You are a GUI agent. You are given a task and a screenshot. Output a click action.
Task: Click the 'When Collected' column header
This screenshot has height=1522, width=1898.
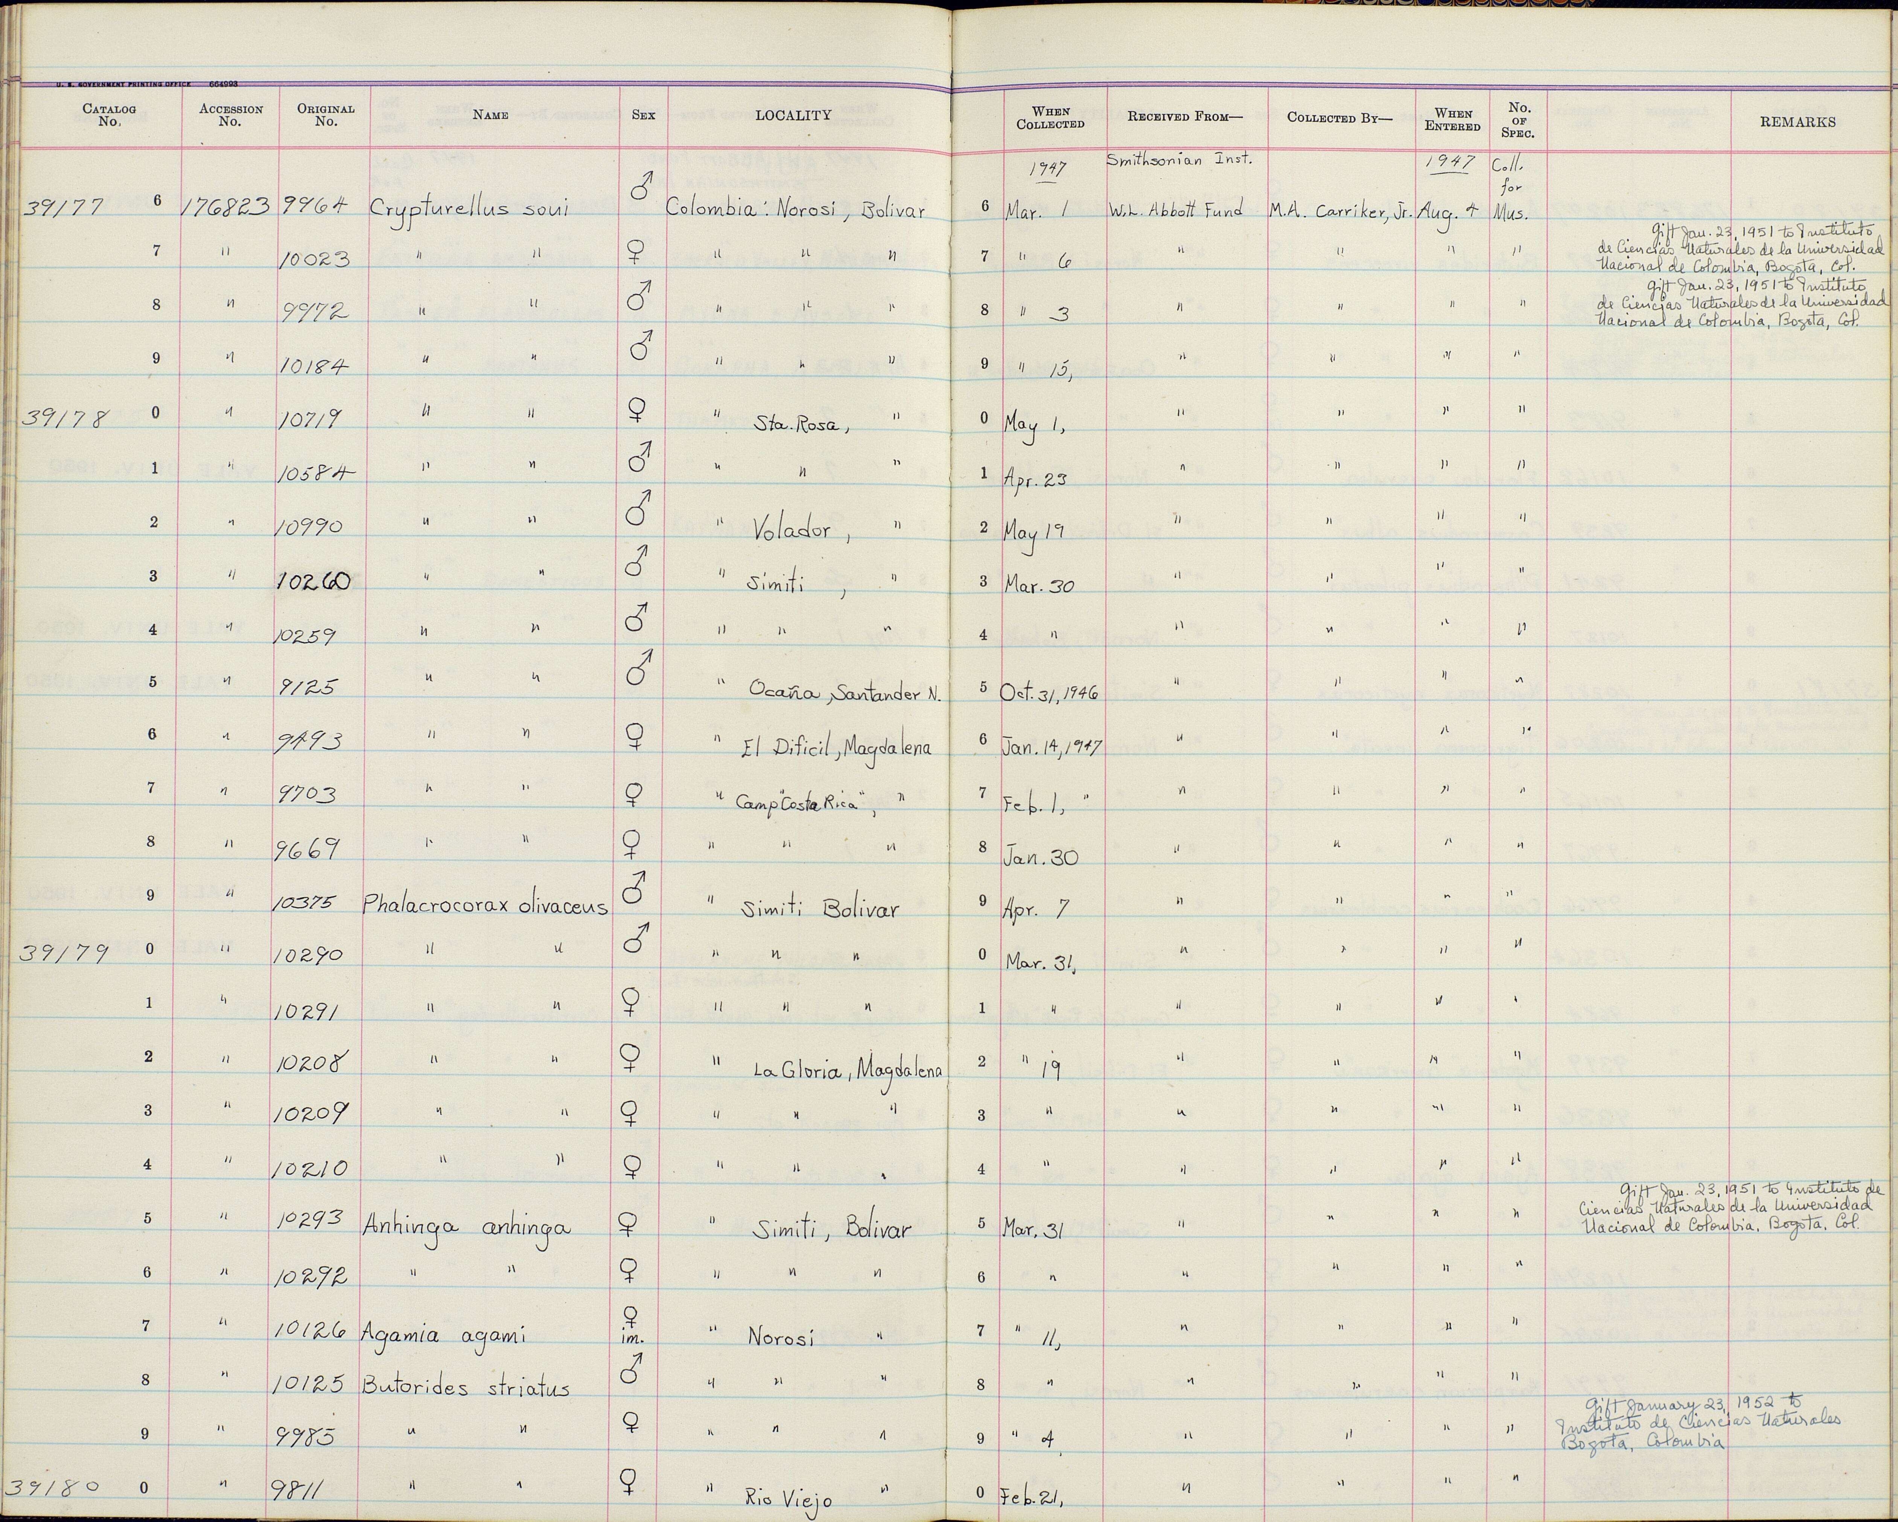pos(1050,118)
